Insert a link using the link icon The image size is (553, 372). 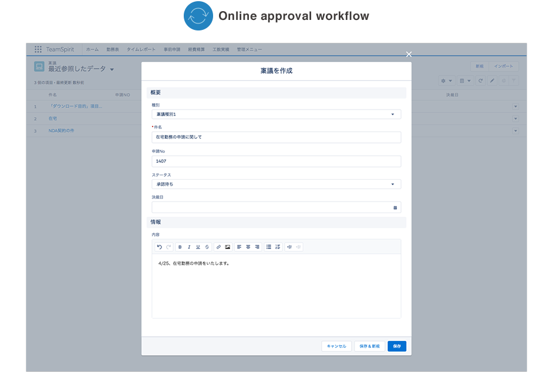pyautogui.click(x=218, y=247)
